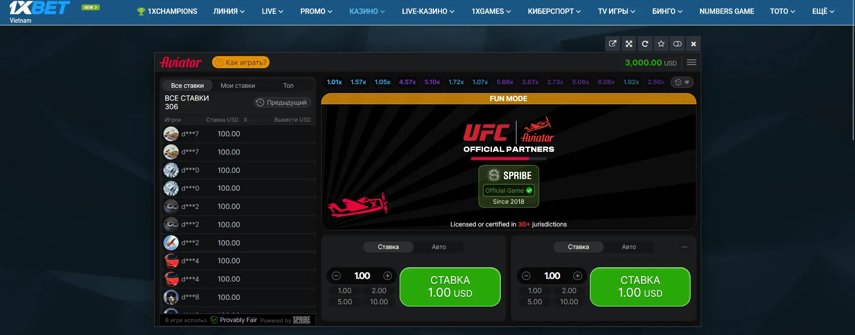Expand the TOTO menu
This screenshot has height=335, width=855.
pos(783,11)
